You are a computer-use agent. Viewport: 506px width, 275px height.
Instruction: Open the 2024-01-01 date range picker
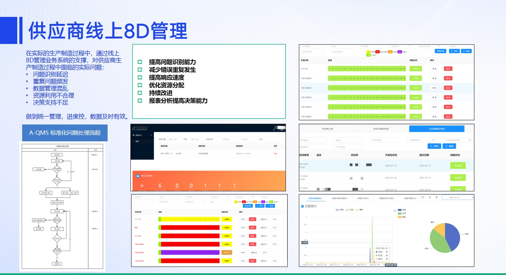tap(458, 198)
